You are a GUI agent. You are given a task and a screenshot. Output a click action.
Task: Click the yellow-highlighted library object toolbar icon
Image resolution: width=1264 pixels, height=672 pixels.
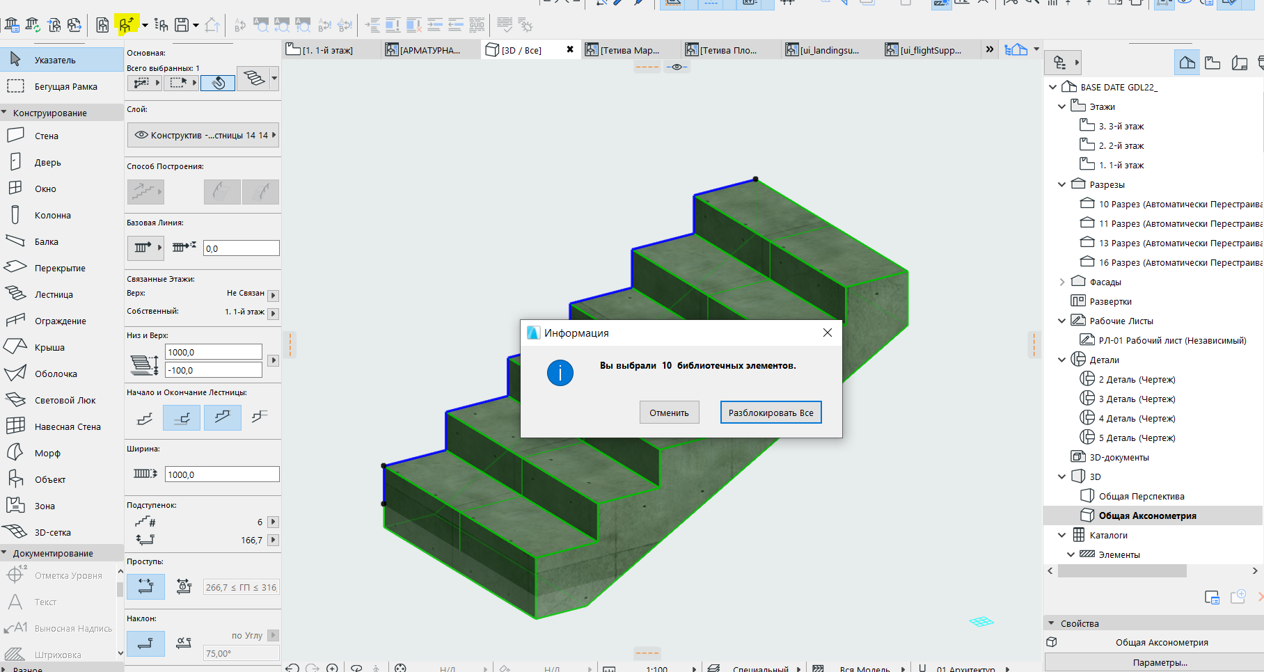(126, 25)
